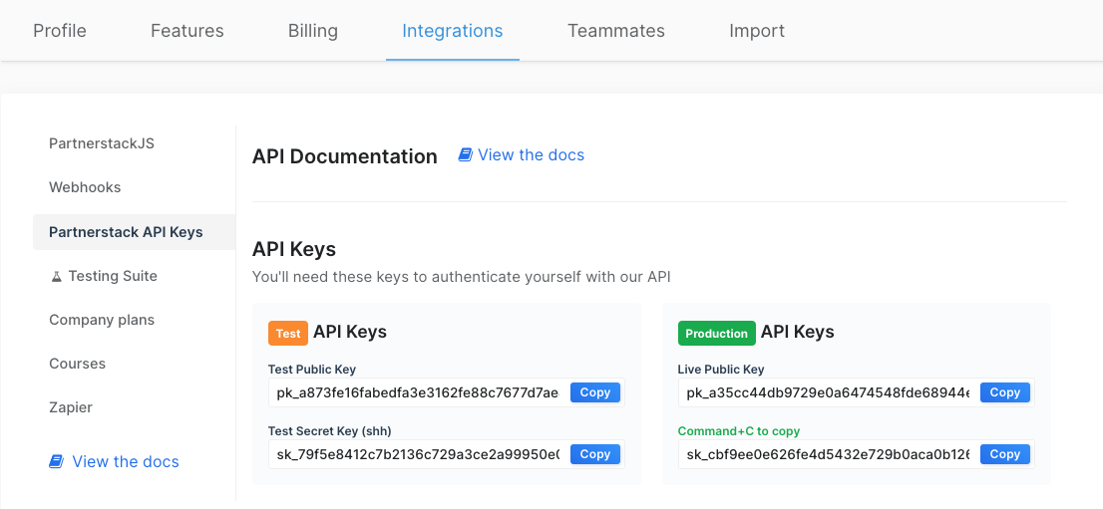Click the Command+C to copy label
The height and width of the screenshot is (509, 1103).
pyautogui.click(x=739, y=431)
